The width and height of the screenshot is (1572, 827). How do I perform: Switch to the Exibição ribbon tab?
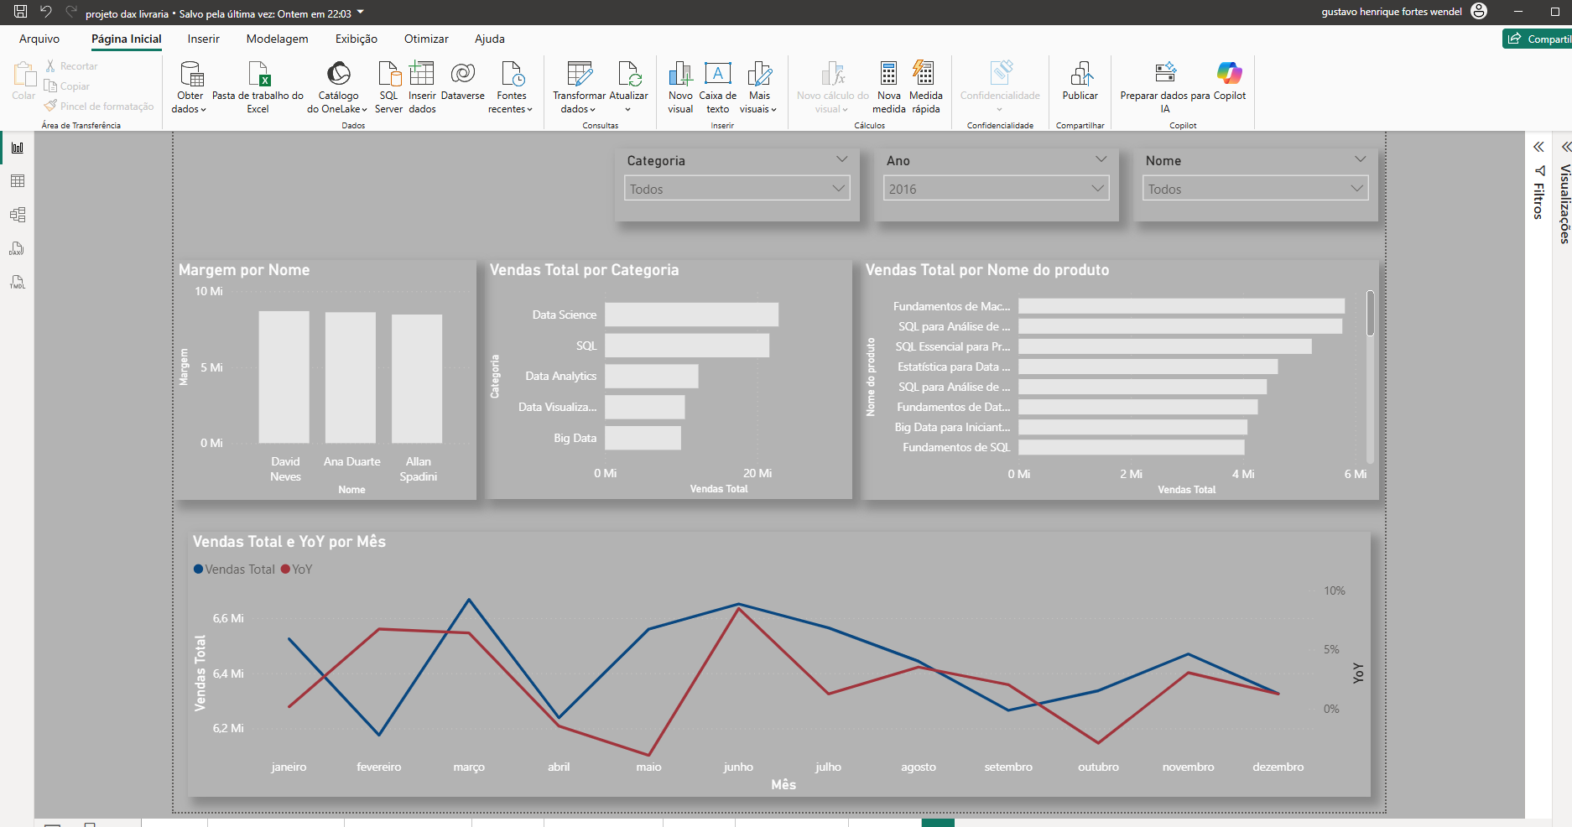(x=357, y=39)
